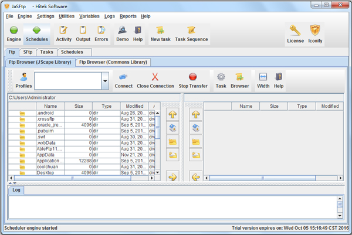Open the Logs menu
Image resolution: width=352 pixels, height=235 pixels.
[109, 16]
